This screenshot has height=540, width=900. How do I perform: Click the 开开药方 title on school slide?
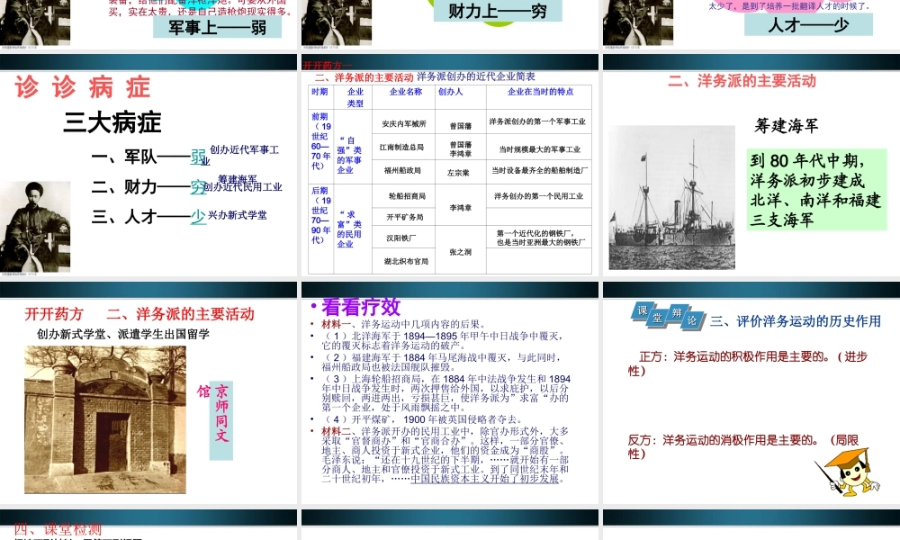point(54,314)
